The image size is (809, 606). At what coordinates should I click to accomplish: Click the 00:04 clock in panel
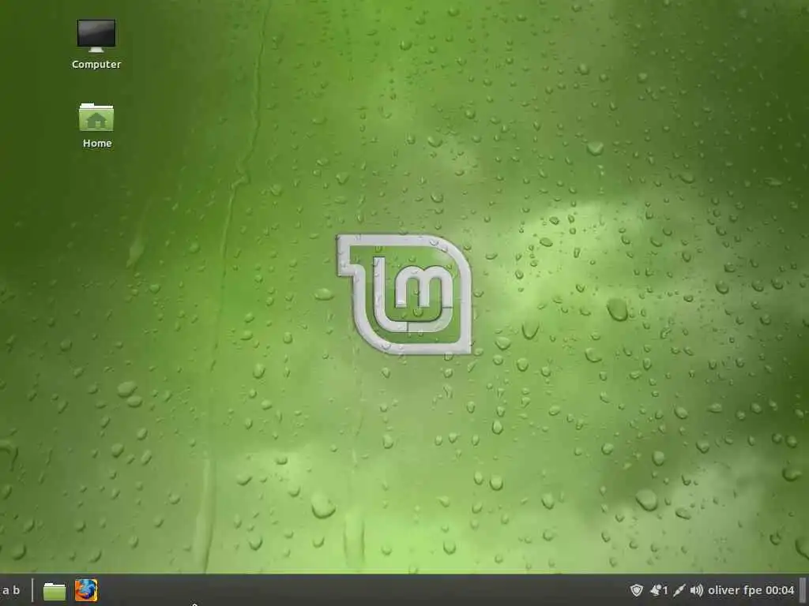(x=780, y=590)
